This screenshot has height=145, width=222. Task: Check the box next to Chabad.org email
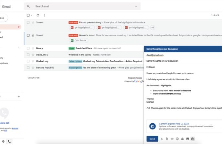(x=28, y=61)
